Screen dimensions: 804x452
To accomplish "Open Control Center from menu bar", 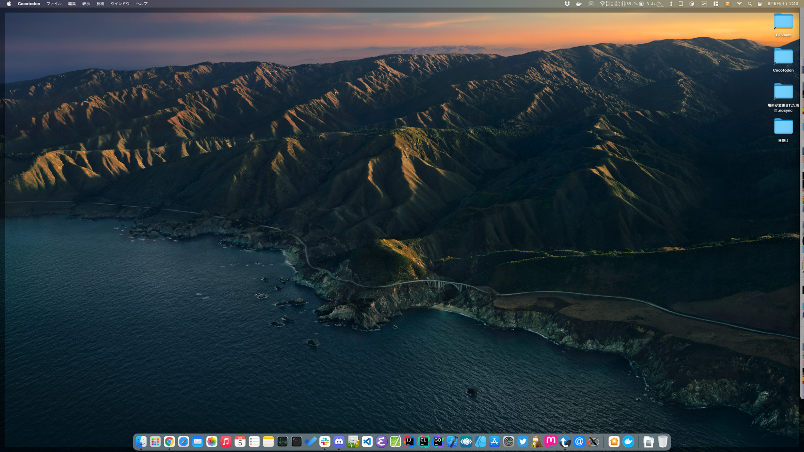I will 760,4.
